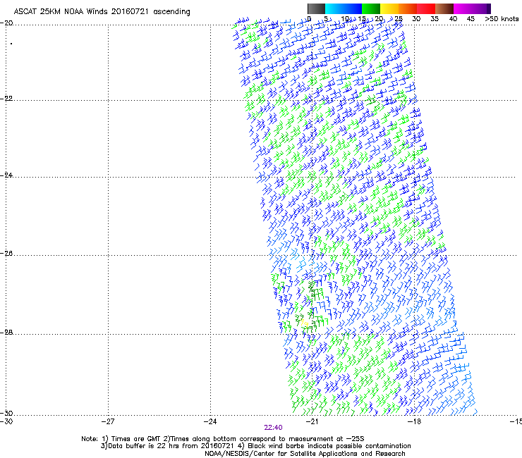Click the longitude "-21" axis label
Image resolution: width=522 pixels, height=458 pixels.
click(x=312, y=422)
